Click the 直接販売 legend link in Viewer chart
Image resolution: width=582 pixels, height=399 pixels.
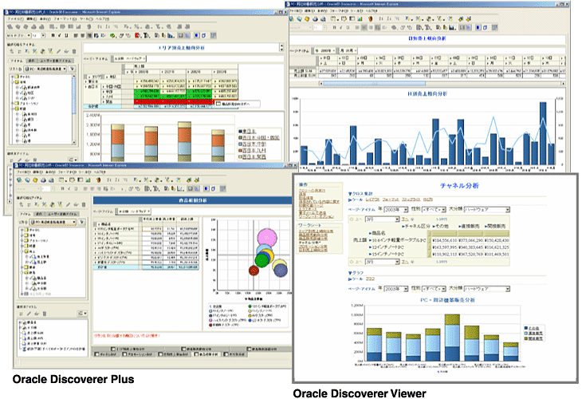pyautogui.click(x=536, y=334)
